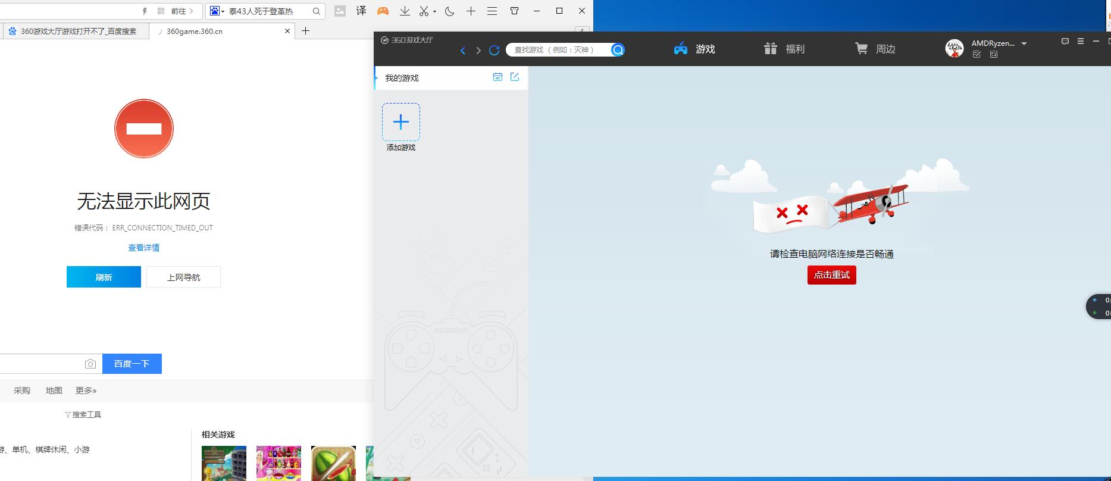Click the add game plus icon
This screenshot has width=1111, height=481.
[x=401, y=122]
